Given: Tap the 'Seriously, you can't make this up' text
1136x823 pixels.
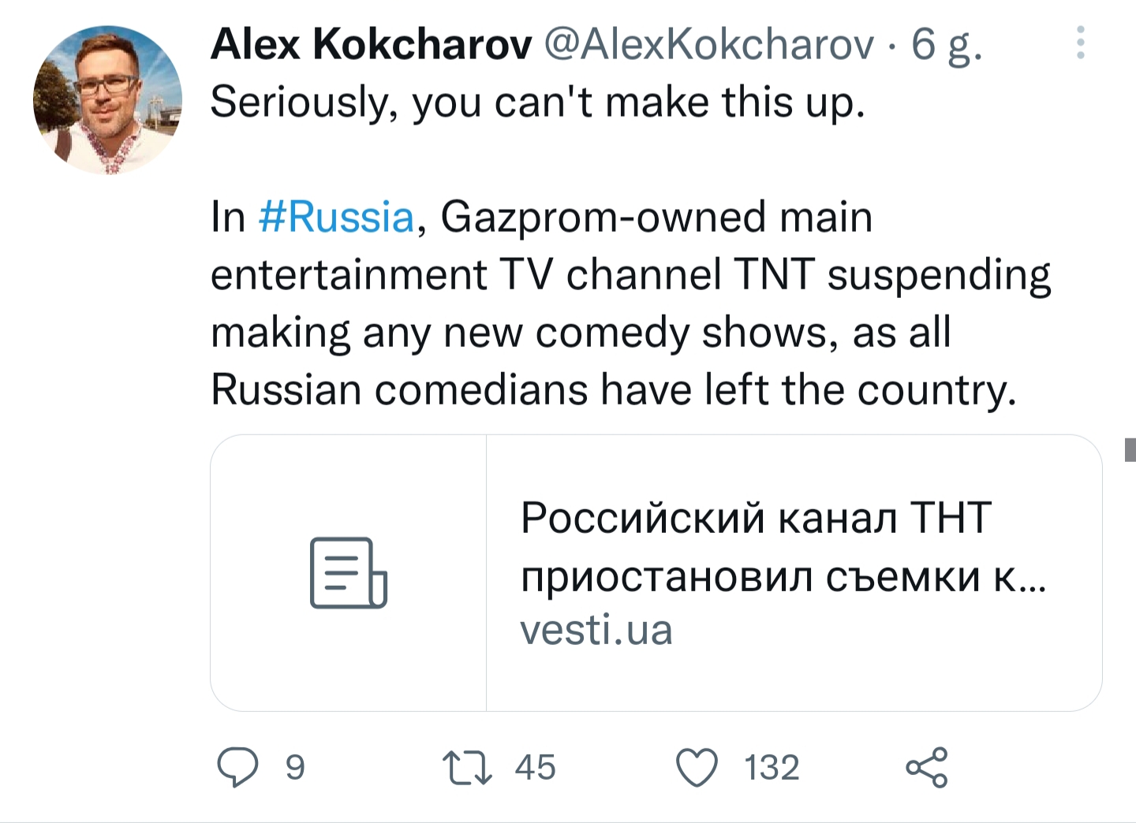Looking at the screenshot, I should point(538,102).
